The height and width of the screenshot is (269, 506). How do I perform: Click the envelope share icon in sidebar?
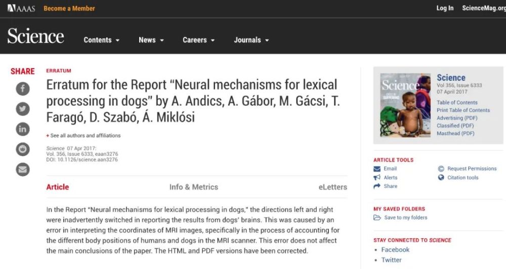click(23, 170)
